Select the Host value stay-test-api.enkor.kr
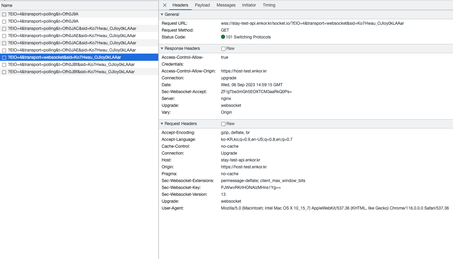 (241, 160)
